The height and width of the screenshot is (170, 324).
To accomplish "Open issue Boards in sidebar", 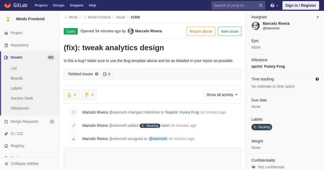I will click(x=17, y=78).
